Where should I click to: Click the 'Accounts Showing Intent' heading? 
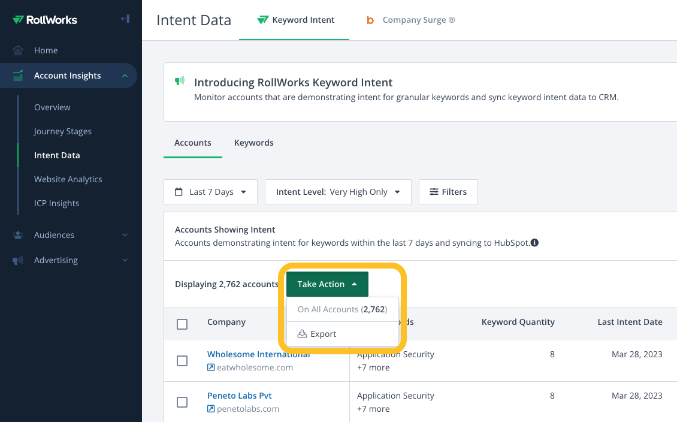coord(225,230)
